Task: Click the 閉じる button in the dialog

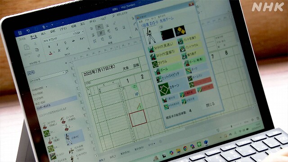Action: [x=210, y=104]
